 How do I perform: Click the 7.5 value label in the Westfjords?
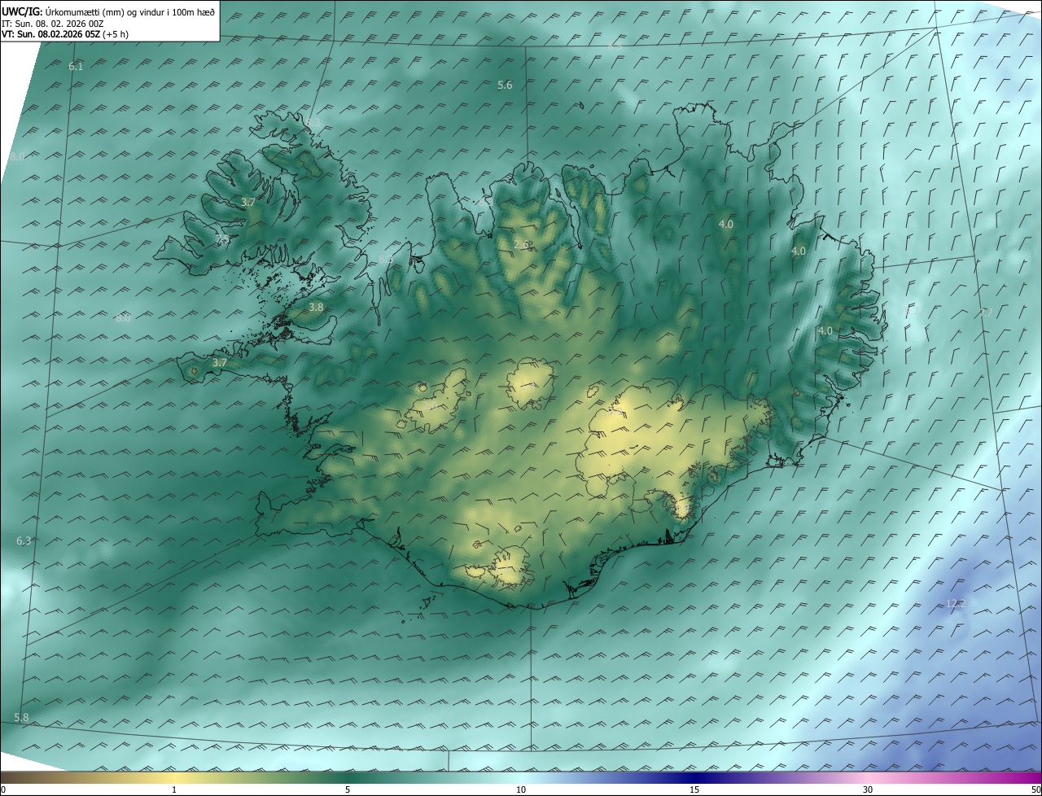click(x=222, y=239)
